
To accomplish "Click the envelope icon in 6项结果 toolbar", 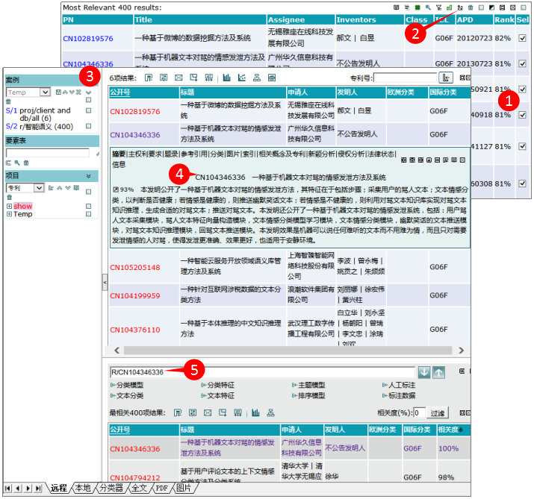I will tap(179, 78).
